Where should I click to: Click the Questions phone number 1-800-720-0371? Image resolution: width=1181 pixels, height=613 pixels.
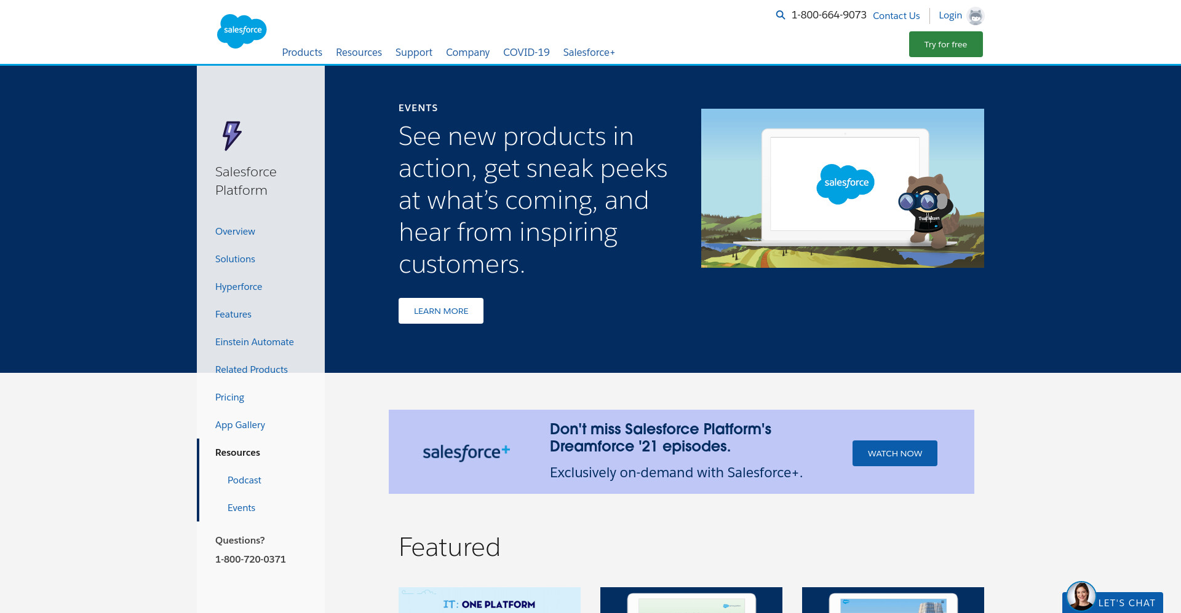[x=250, y=560]
